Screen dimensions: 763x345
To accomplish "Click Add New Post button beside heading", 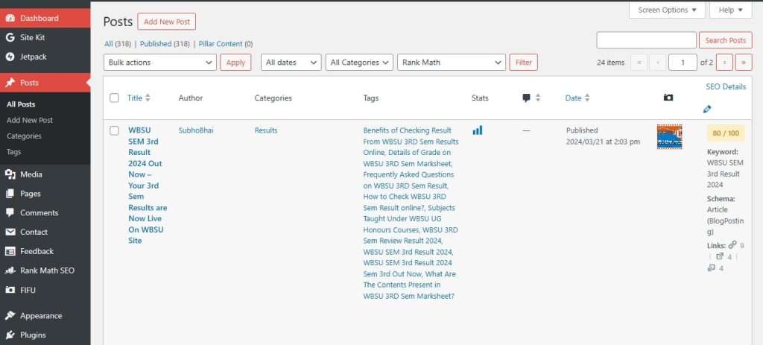I will pyautogui.click(x=166, y=22).
